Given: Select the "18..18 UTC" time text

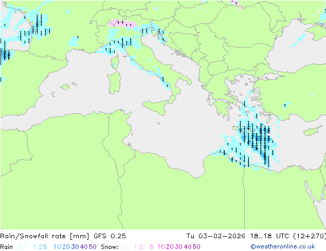Looking at the screenshot, I should [269, 236].
